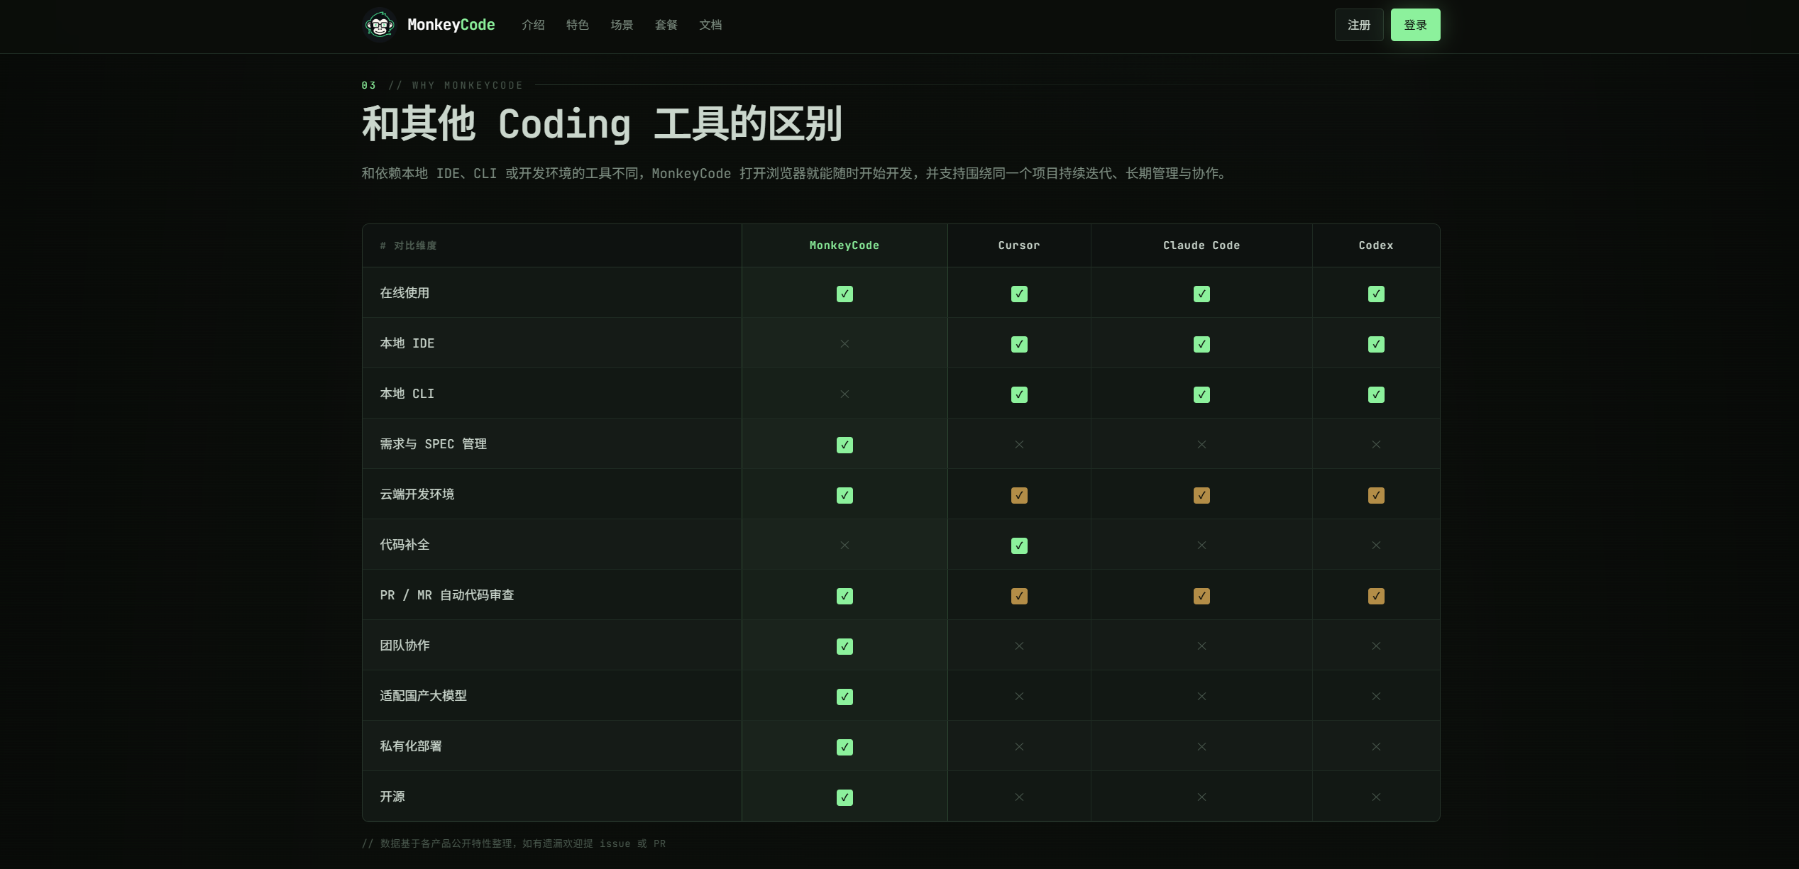Click the MonkeyCode column header
1799x869 pixels.
point(844,245)
